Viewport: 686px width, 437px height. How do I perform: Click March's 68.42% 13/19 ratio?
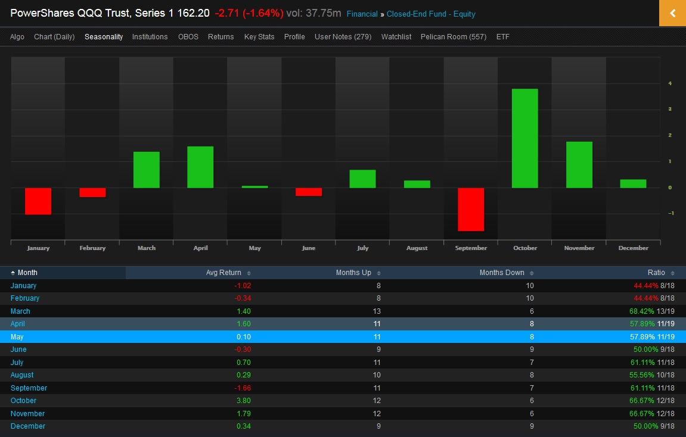(652, 311)
